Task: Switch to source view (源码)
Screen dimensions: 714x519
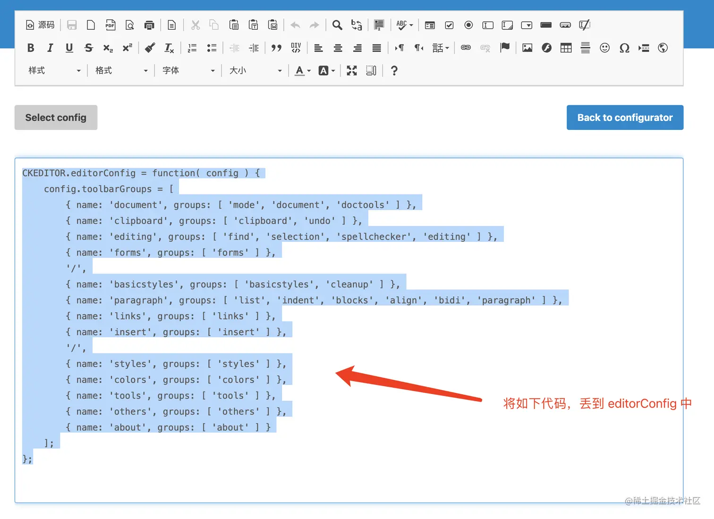Action: click(40, 25)
